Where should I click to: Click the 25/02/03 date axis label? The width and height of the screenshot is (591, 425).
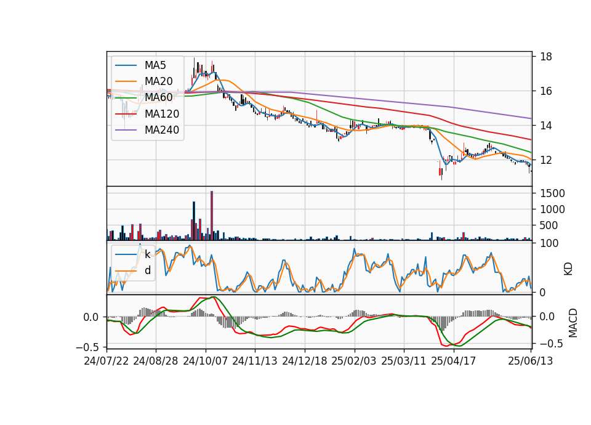(354, 361)
